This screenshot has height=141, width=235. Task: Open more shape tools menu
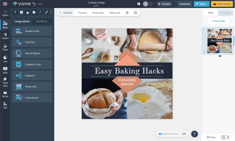click(51, 12)
